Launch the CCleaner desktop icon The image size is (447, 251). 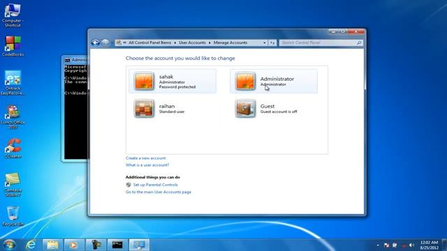tap(13, 148)
